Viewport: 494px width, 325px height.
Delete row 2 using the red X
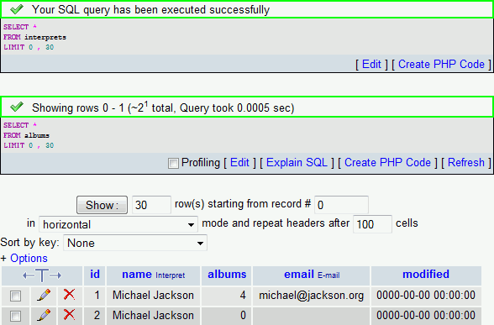tap(69, 315)
